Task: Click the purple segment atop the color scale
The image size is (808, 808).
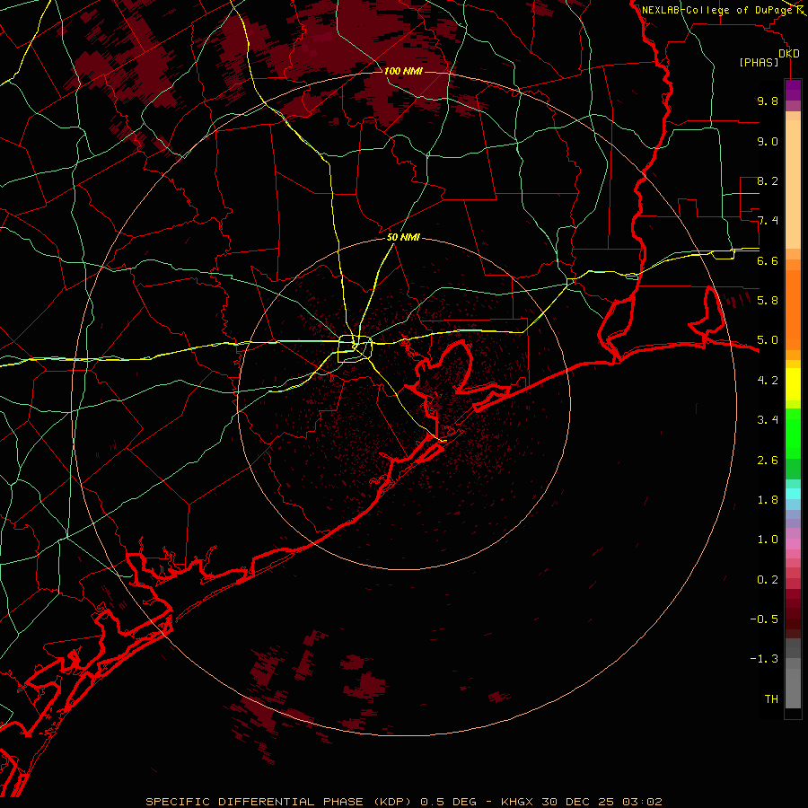Action: point(793,90)
